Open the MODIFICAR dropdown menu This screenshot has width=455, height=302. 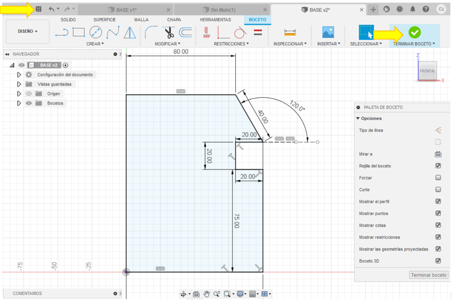click(167, 44)
